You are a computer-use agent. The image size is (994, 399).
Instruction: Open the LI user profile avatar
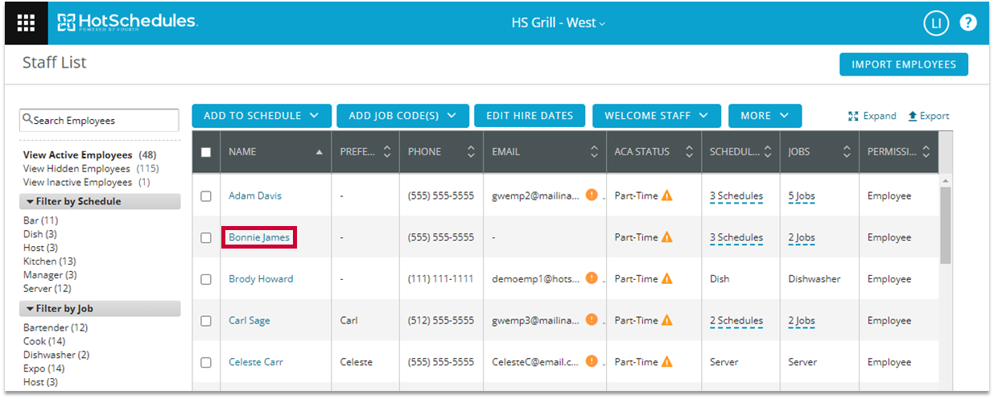pyautogui.click(x=936, y=23)
